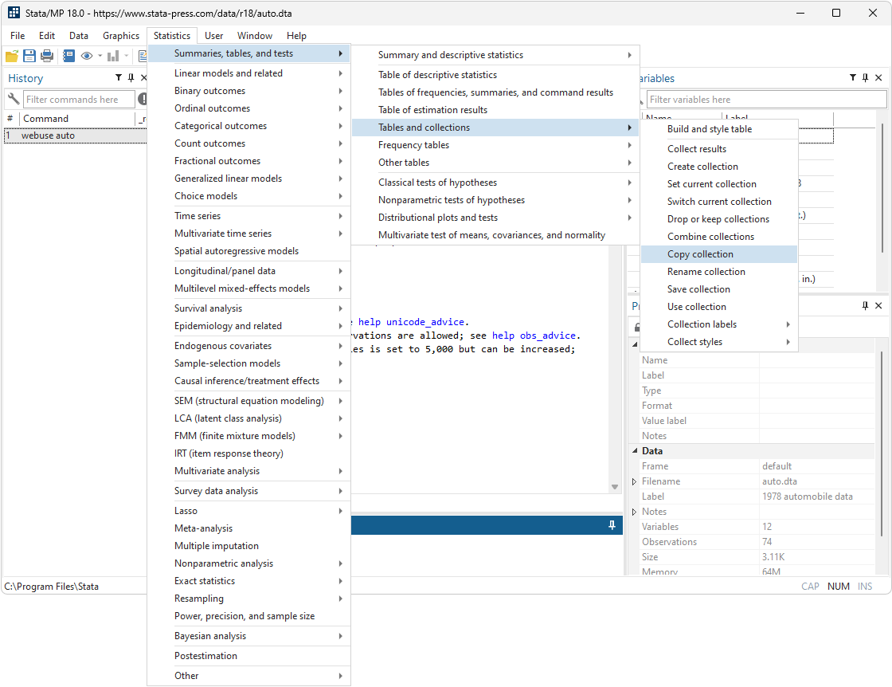Open the Edit menu

[47, 36]
